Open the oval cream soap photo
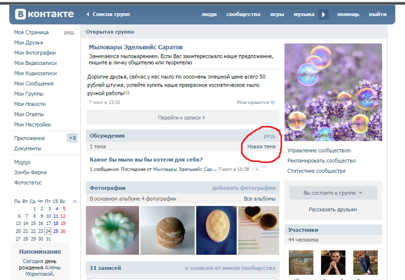Image resolution: width=405 pixels, height=280 pixels. pos(216,230)
